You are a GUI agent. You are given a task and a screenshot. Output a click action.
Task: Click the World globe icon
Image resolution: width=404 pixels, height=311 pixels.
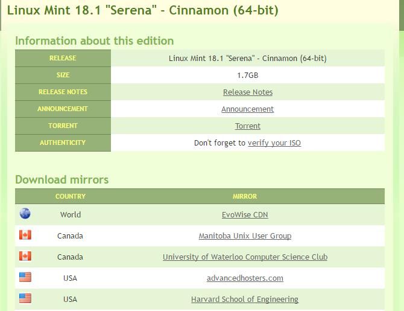point(25,214)
